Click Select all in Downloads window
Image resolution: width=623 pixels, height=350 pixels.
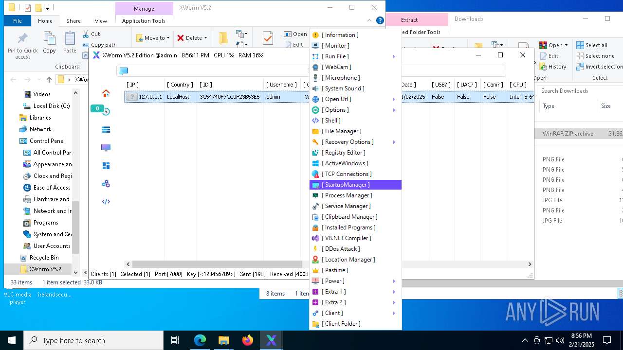(x=592, y=45)
